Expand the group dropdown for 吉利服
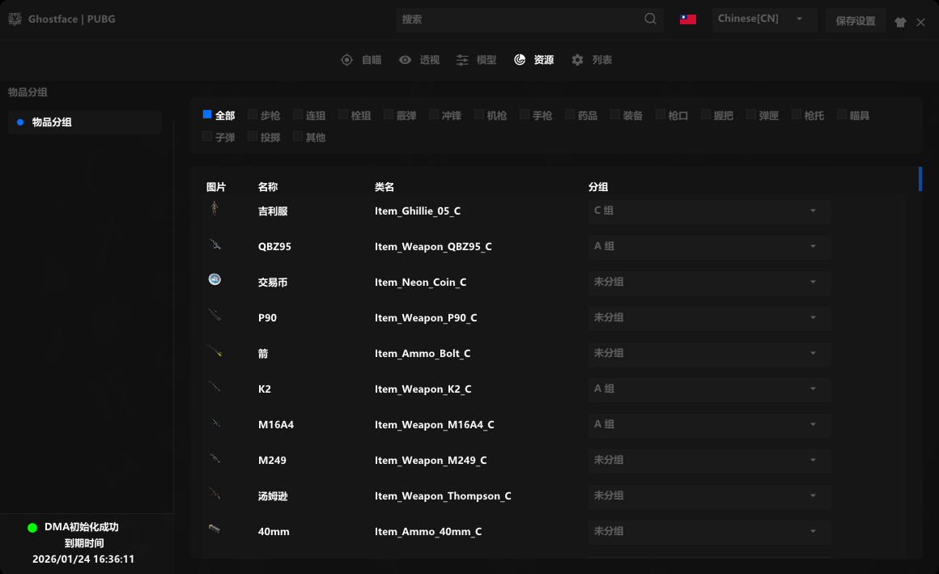 pyautogui.click(x=708, y=210)
